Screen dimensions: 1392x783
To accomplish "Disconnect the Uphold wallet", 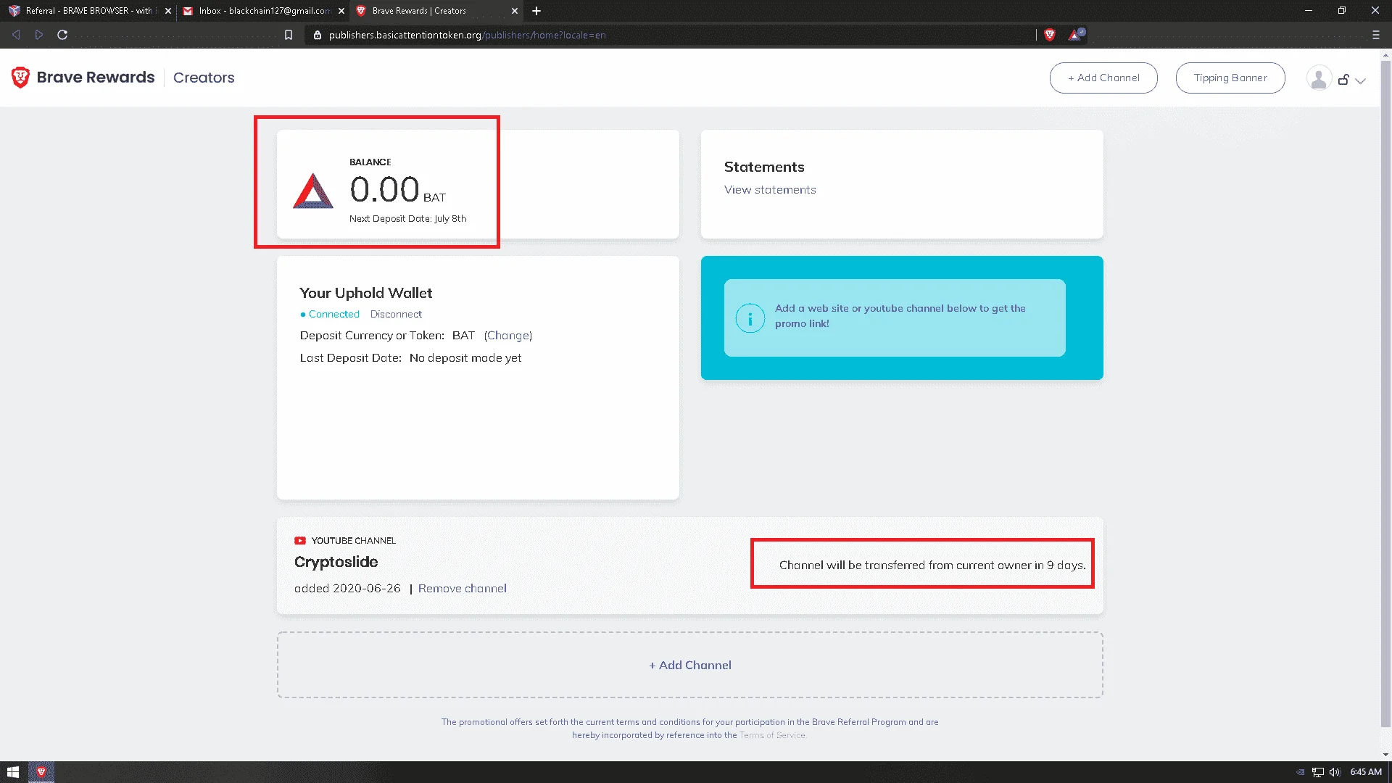I will coord(396,314).
